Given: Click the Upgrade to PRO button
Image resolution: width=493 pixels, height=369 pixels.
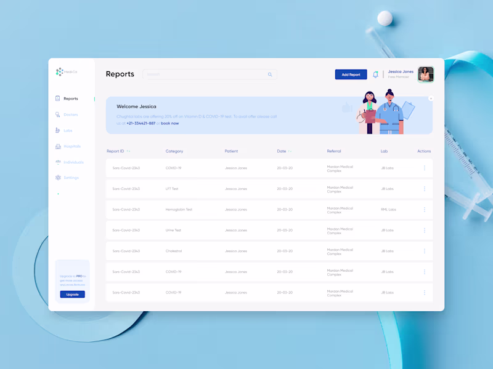Looking at the screenshot, I should 72,294.
